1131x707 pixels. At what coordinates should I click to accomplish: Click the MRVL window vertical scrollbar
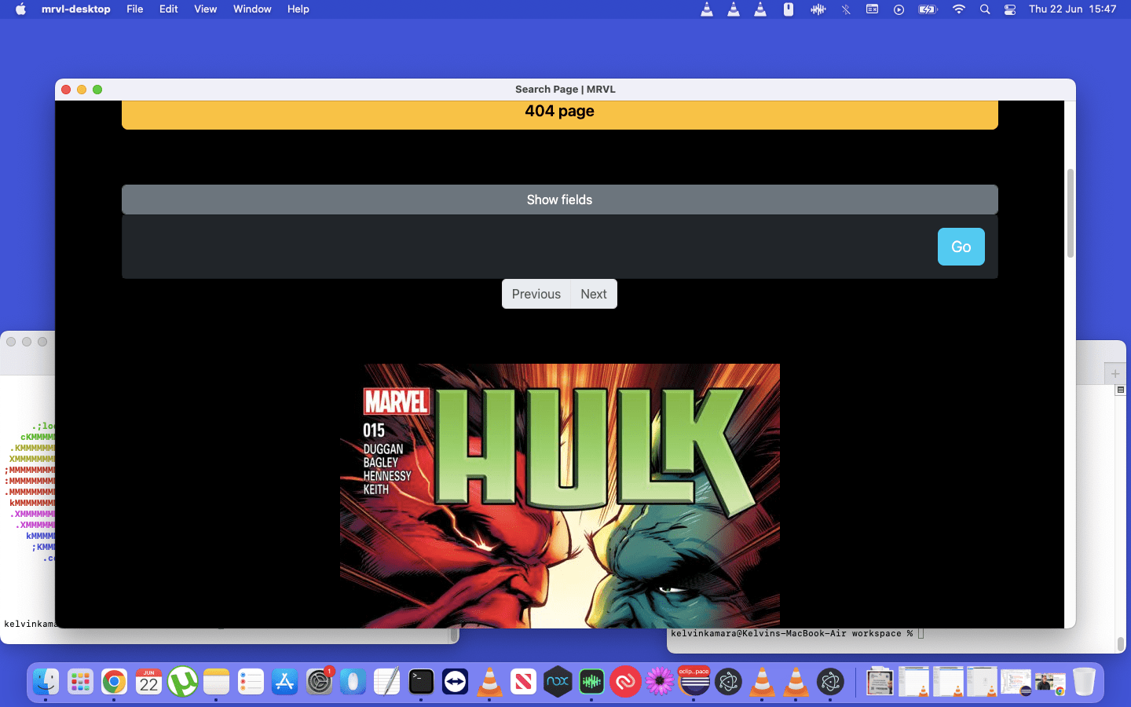pyautogui.click(x=1070, y=213)
